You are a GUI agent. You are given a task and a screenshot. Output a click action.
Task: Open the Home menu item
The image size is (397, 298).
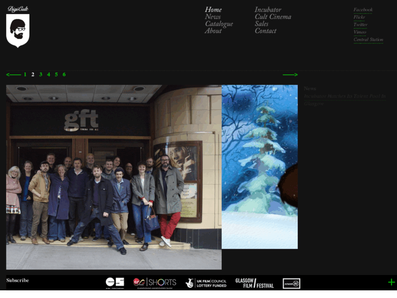point(213,10)
